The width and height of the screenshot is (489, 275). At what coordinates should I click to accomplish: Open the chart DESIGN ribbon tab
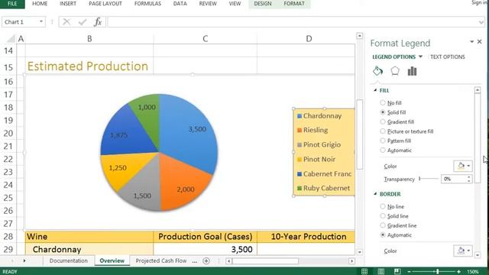[263, 4]
